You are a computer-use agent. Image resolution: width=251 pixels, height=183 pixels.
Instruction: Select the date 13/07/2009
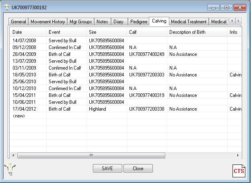point(24,61)
